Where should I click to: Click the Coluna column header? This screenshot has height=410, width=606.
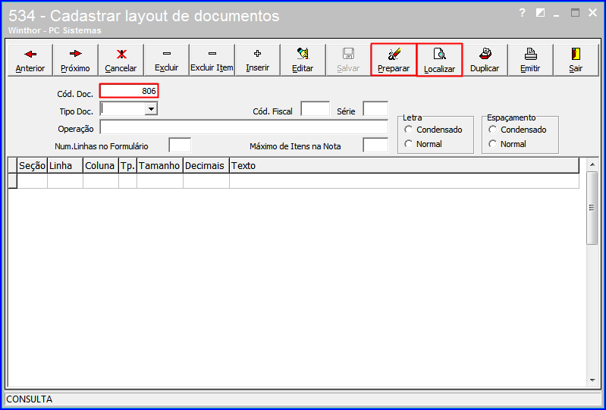tap(100, 166)
